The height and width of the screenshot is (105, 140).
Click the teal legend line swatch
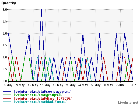pos(7,102)
